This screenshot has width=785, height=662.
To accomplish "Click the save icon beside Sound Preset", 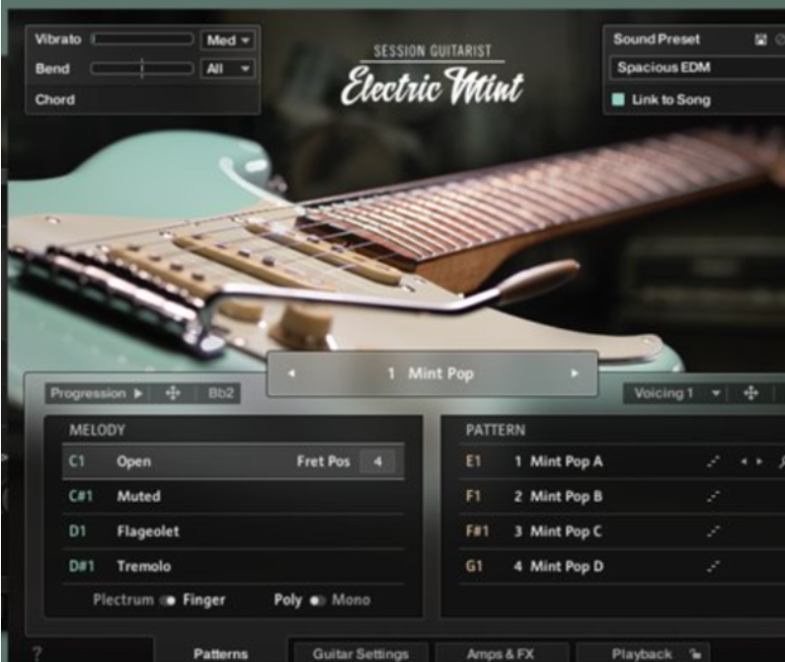I will coord(759,39).
